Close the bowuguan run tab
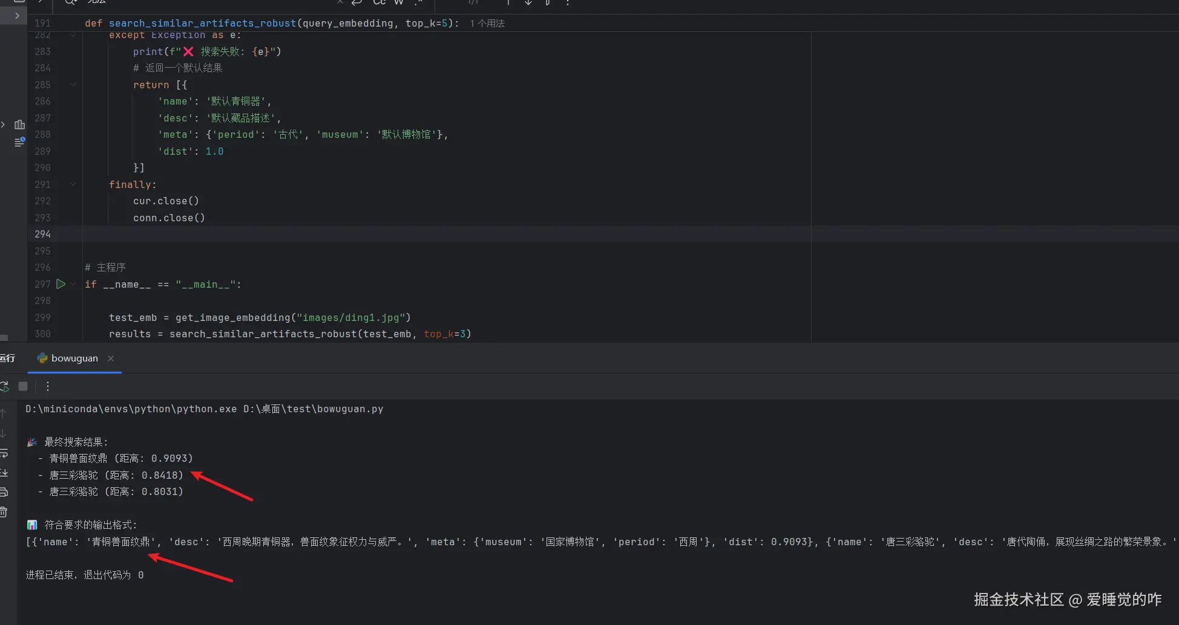The height and width of the screenshot is (625, 1179). coord(111,358)
